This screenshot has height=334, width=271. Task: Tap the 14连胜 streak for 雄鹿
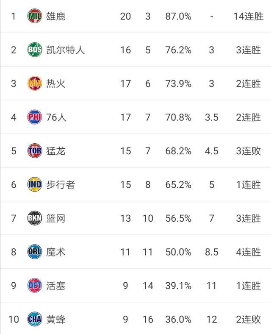(x=249, y=16)
